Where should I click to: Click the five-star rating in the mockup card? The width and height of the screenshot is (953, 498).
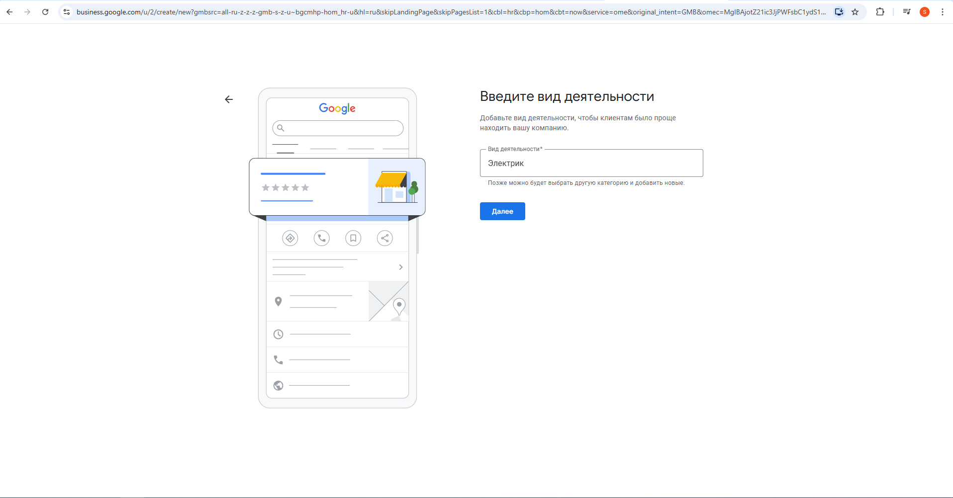tap(285, 187)
